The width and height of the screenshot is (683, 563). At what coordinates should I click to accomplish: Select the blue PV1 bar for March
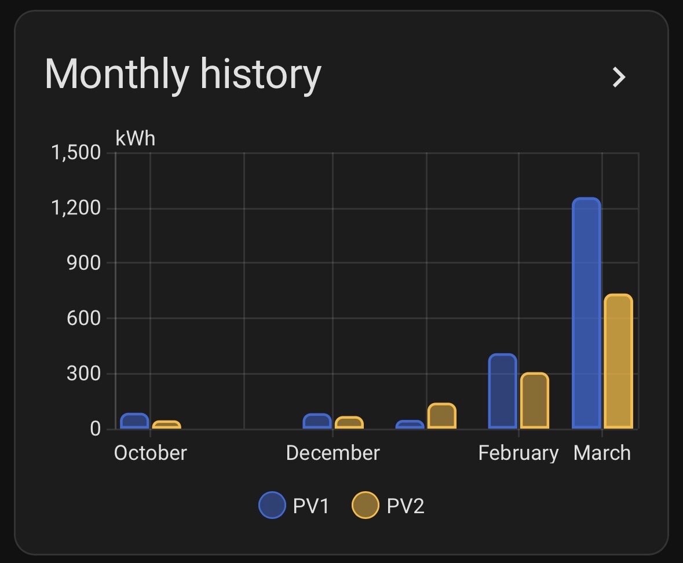tap(586, 313)
